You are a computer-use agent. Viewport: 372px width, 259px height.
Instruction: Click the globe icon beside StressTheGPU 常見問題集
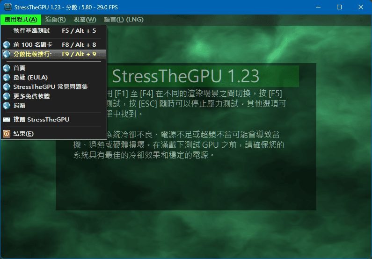coord(6,87)
